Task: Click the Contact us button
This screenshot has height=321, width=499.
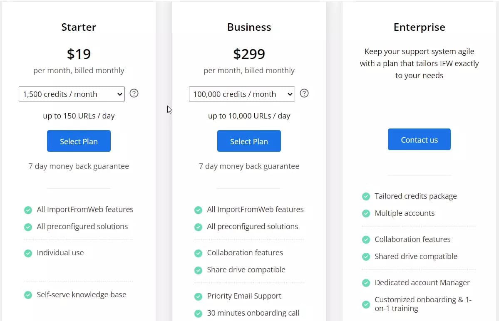Action: click(419, 139)
